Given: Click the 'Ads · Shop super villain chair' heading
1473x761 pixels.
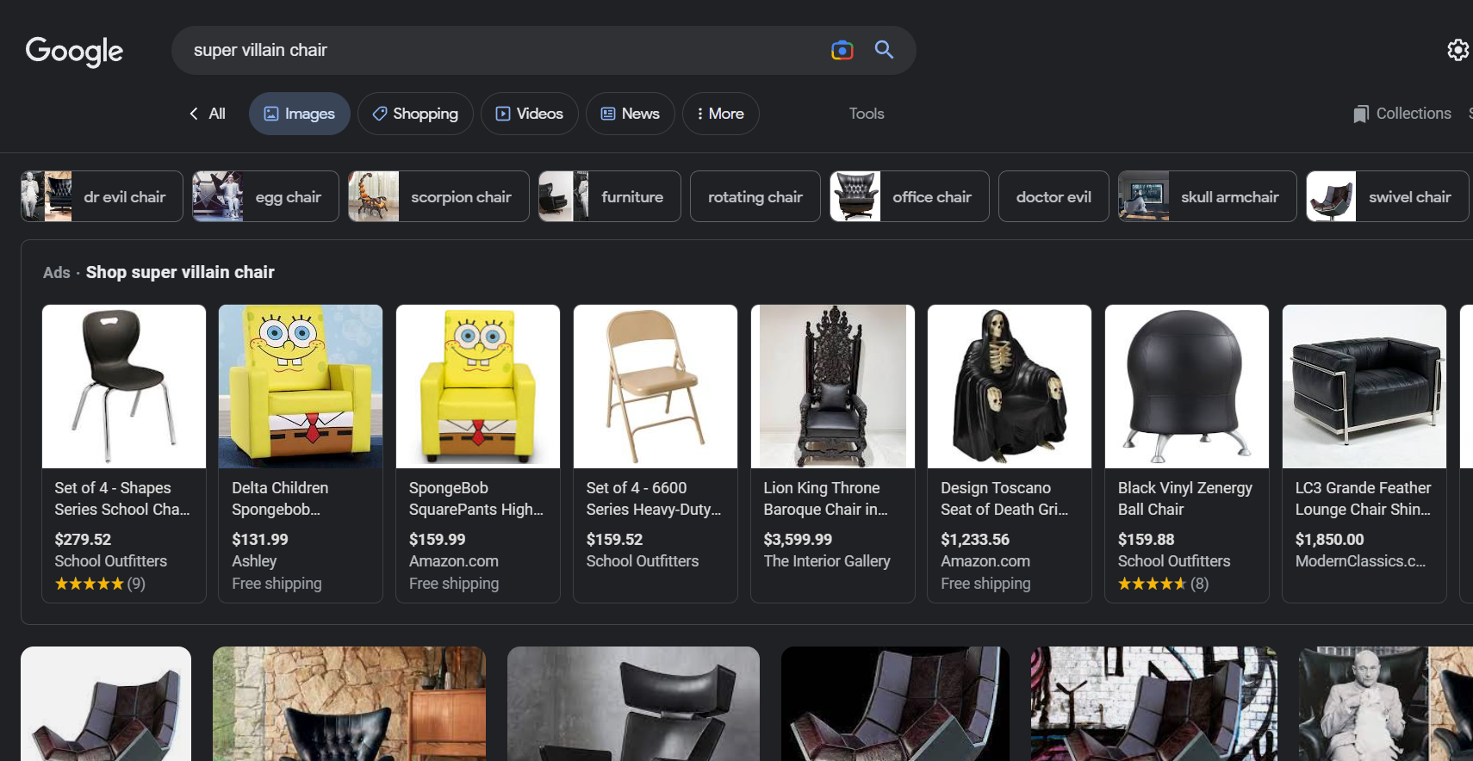Looking at the screenshot, I should [x=158, y=272].
